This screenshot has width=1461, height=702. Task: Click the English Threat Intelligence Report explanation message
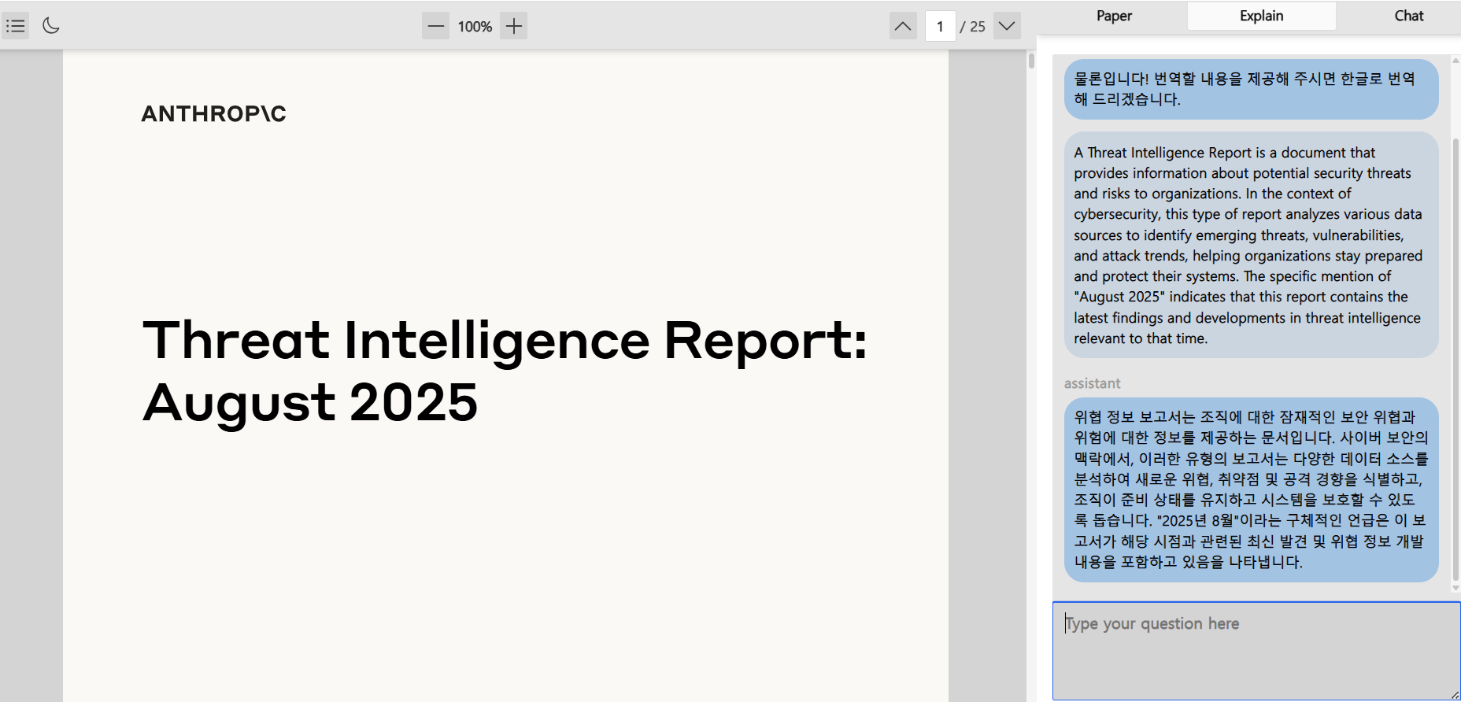[x=1251, y=245]
